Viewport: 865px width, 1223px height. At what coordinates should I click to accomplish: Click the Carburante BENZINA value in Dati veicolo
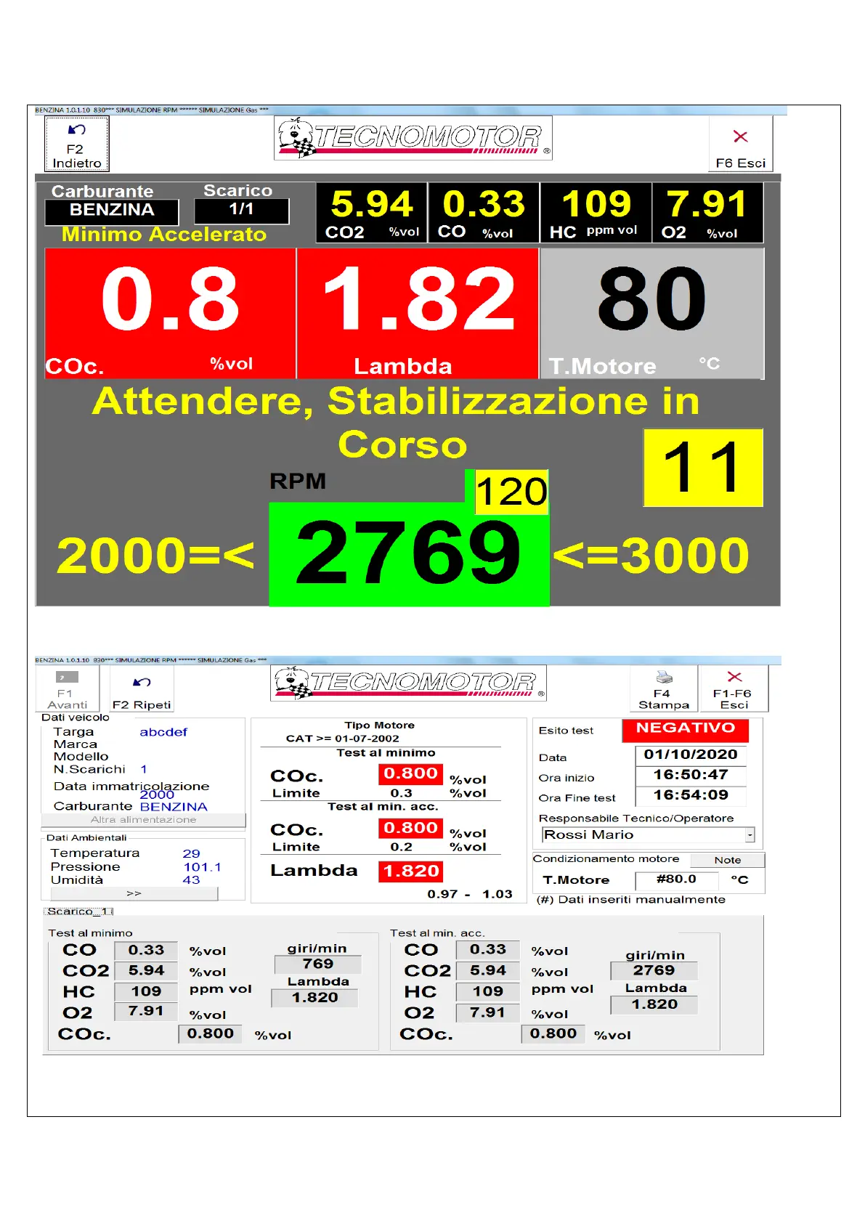(174, 807)
